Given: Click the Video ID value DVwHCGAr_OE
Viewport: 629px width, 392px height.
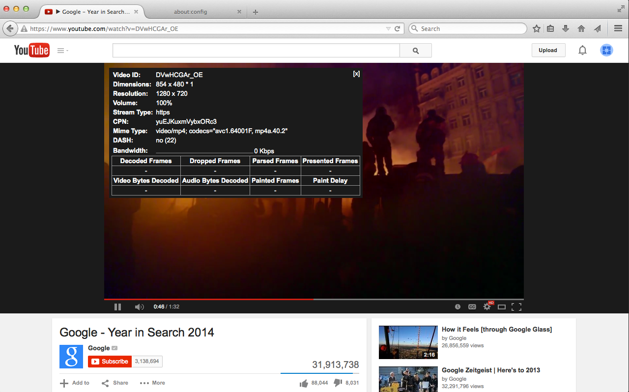Looking at the screenshot, I should tap(179, 75).
